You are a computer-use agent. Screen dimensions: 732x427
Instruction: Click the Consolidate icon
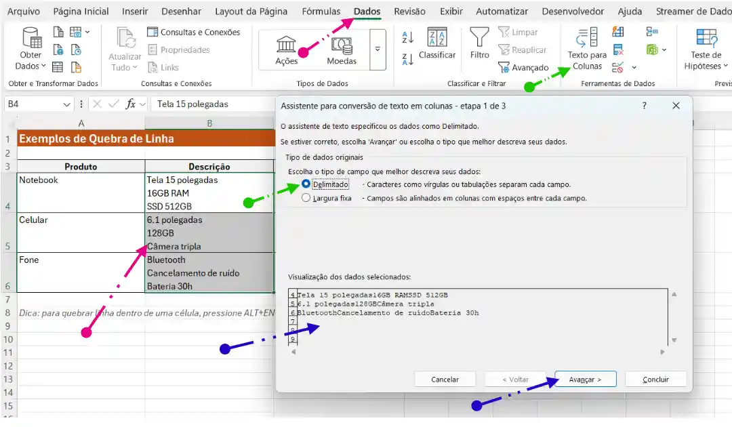pos(652,32)
